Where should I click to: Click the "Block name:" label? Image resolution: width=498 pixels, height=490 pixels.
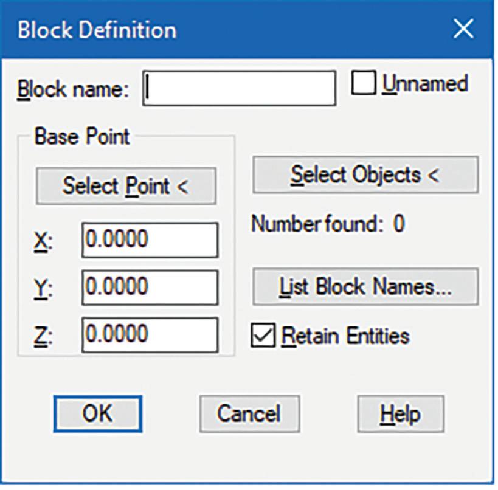pos(73,90)
